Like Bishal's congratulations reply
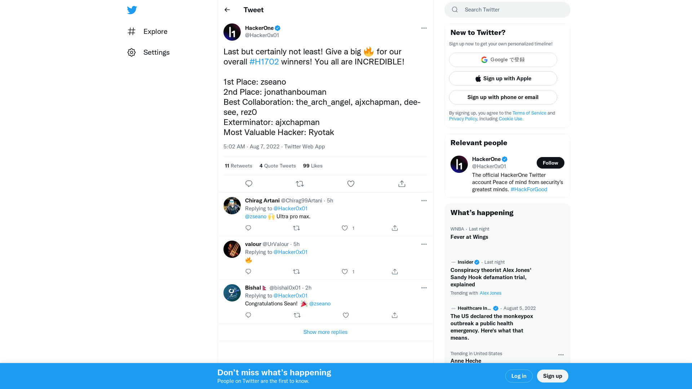 [346, 315]
